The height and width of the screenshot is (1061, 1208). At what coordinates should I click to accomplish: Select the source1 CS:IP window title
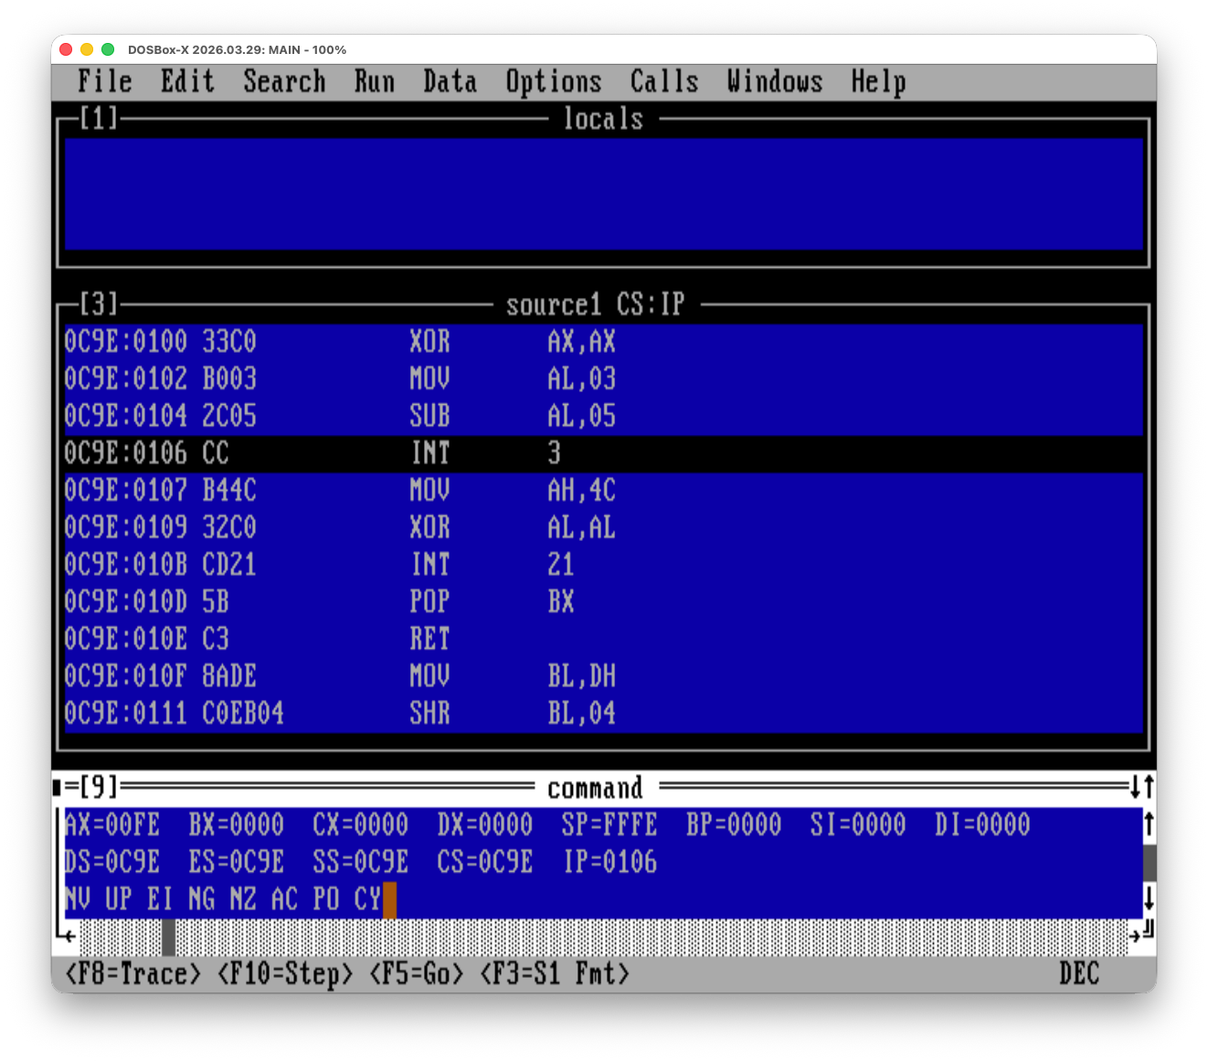click(x=596, y=304)
